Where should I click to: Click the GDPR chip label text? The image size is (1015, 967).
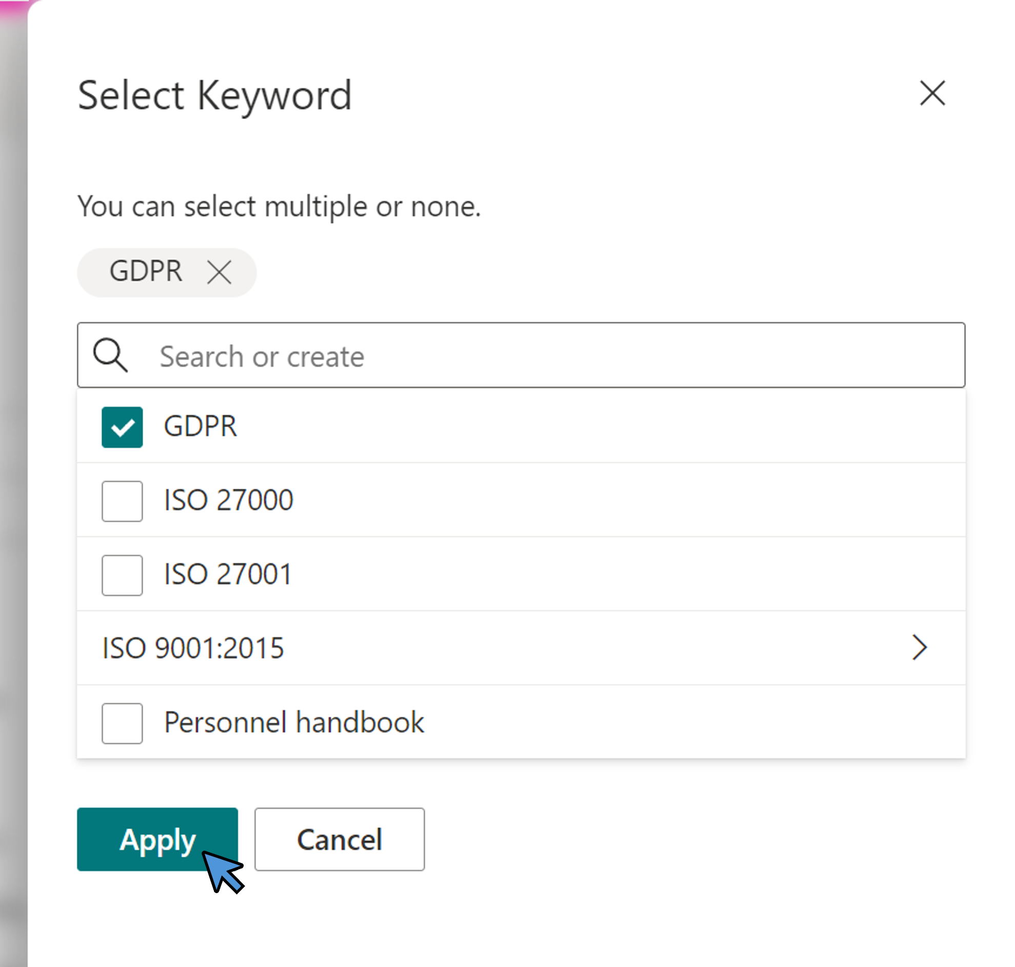[146, 271]
